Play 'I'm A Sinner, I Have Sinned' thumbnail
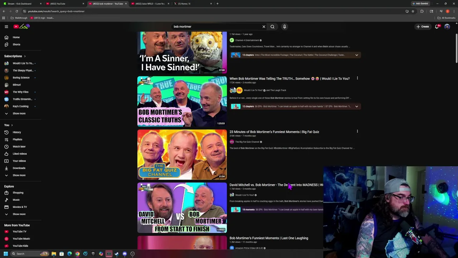 tap(182, 52)
